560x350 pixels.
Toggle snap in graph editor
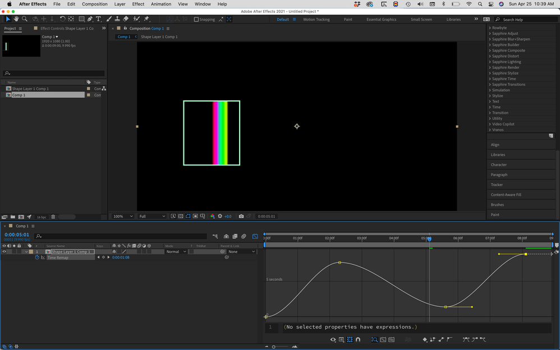point(358,340)
